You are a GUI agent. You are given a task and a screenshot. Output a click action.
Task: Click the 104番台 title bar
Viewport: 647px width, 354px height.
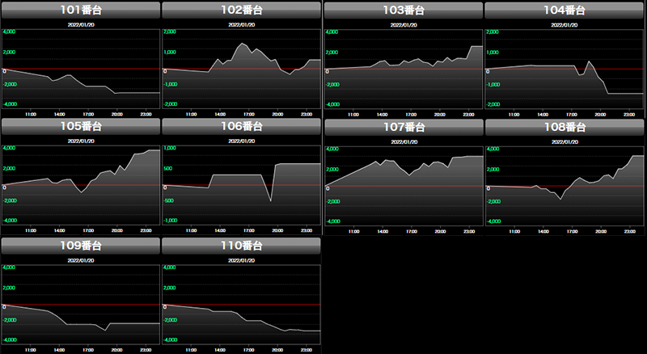(564, 10)
